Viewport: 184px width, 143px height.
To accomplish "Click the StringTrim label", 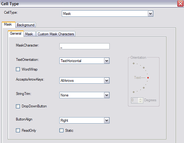I will (x=24, y=94).
